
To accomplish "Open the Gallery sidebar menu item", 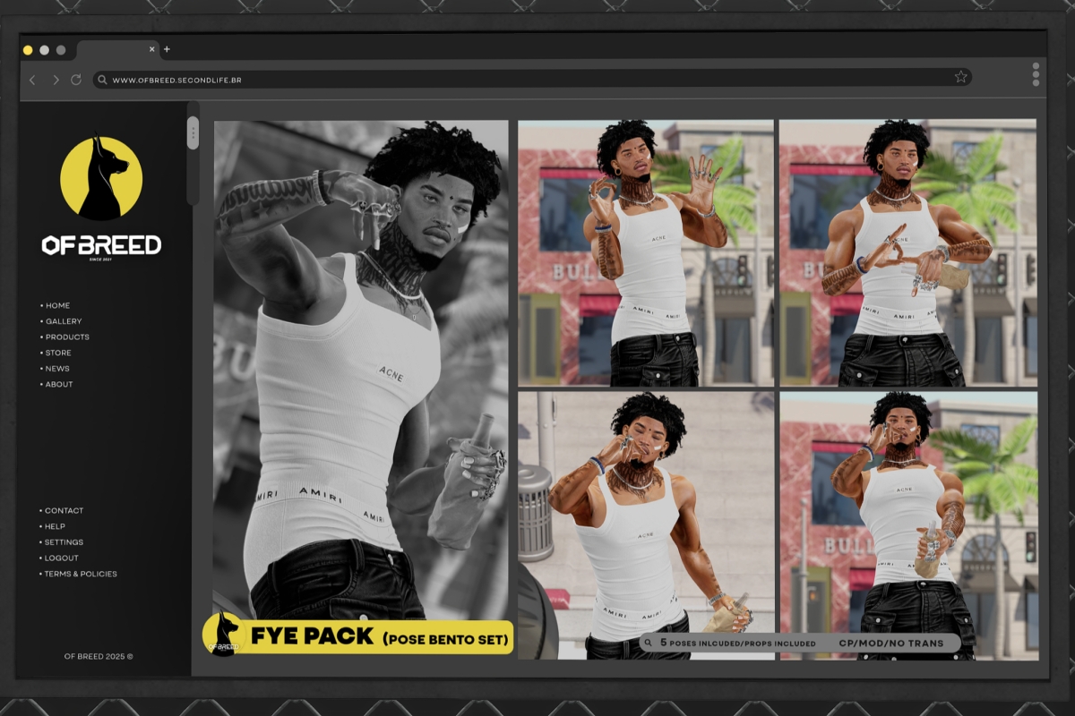I will pyautogui.click(x=63, y=321).
